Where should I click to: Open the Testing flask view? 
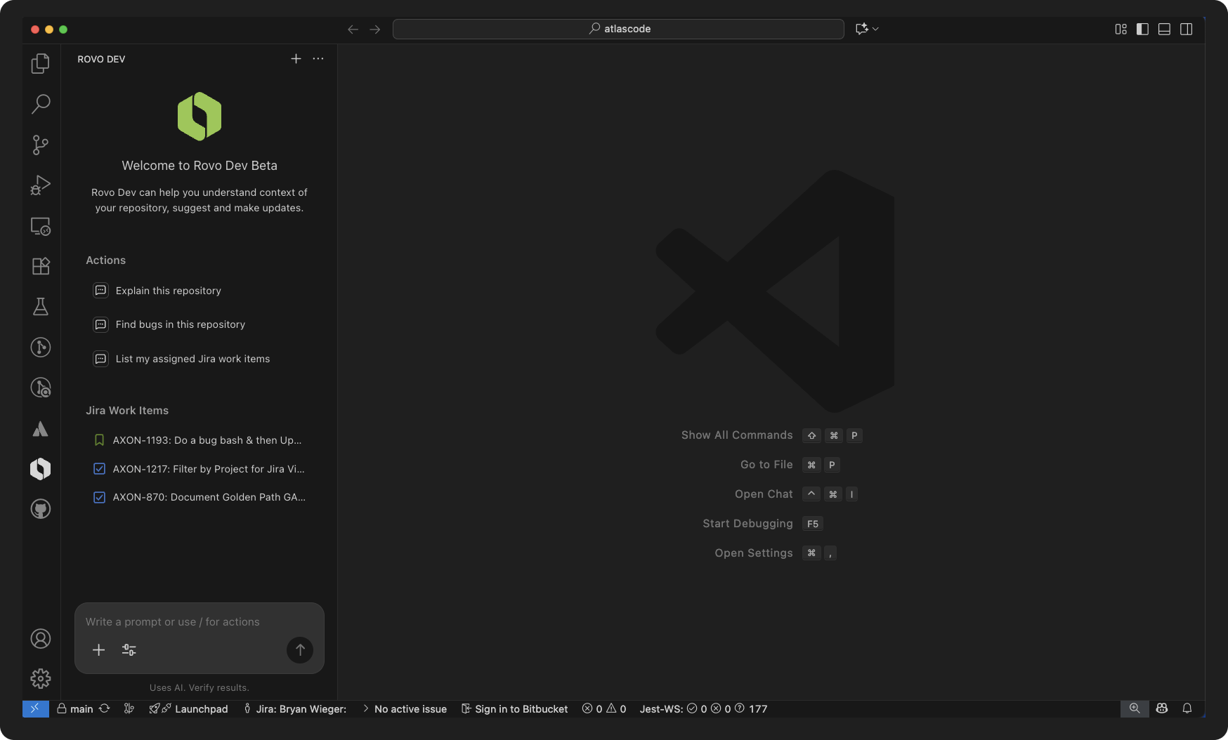[41, 307]
